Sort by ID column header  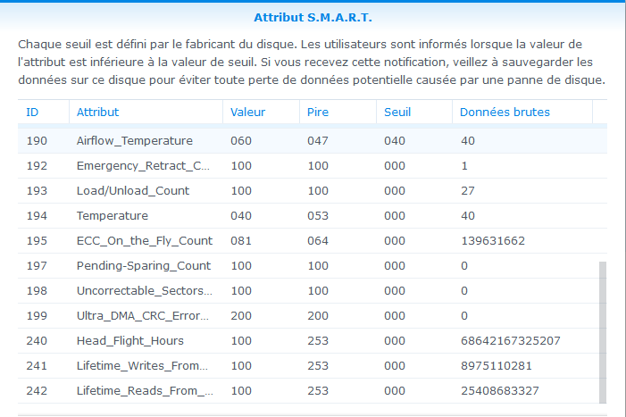click(x=44, y=113)
